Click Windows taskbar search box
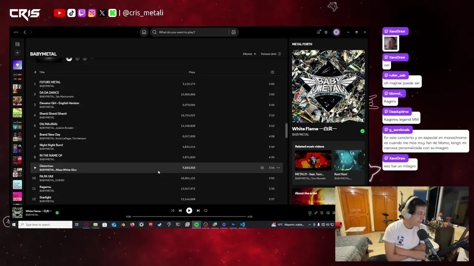 click(x=45, y=225)
